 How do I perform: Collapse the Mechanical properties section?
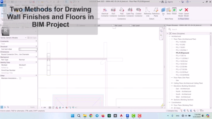(x=36, y=57)
